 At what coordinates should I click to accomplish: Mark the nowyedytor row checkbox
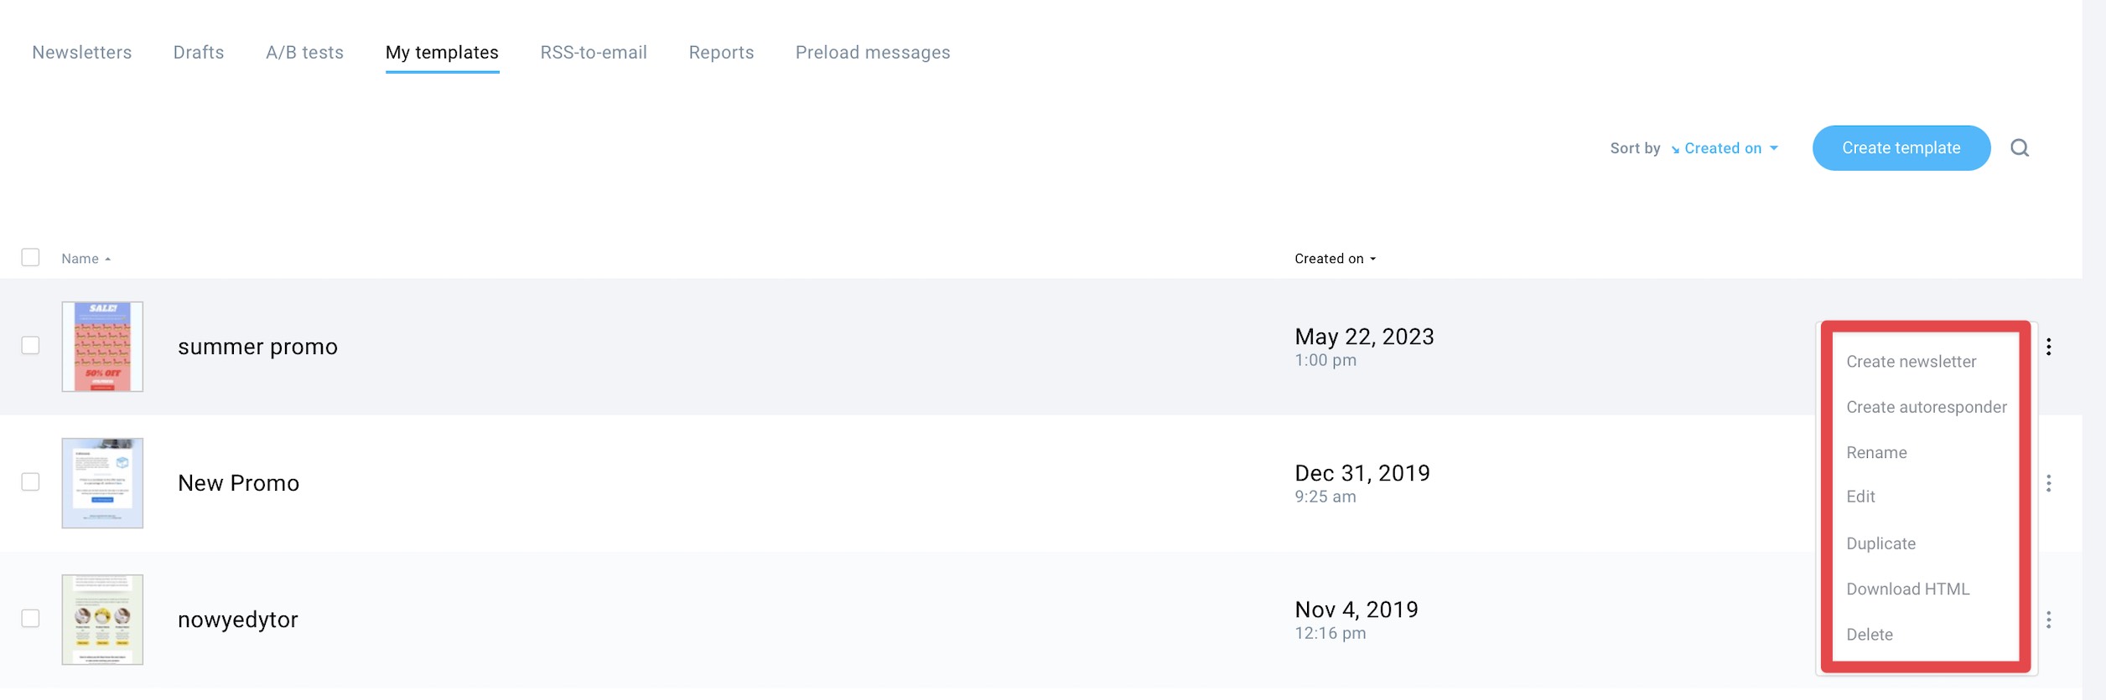tap(30, 618)
